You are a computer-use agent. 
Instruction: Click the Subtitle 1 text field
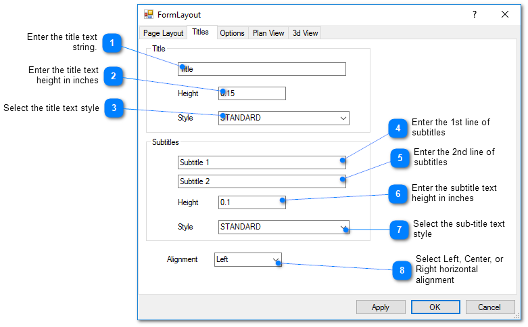coord(260,162)
